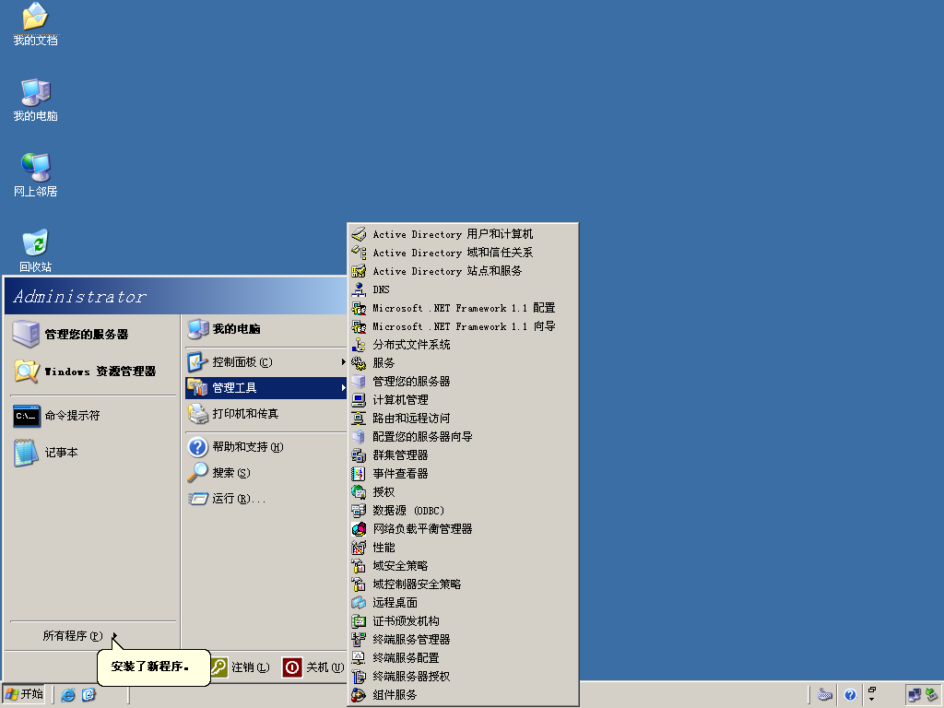Open 域安全策略 icon
The height and width of the screenshot is (708, 944).
(x=359, y=566)
